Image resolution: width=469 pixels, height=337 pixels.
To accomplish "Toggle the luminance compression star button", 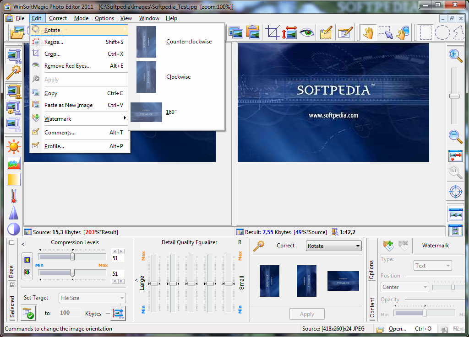I will pos(27,260).
